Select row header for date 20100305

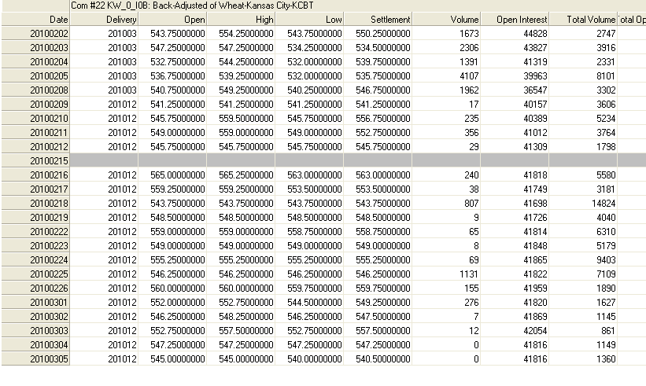click(35, 358)
